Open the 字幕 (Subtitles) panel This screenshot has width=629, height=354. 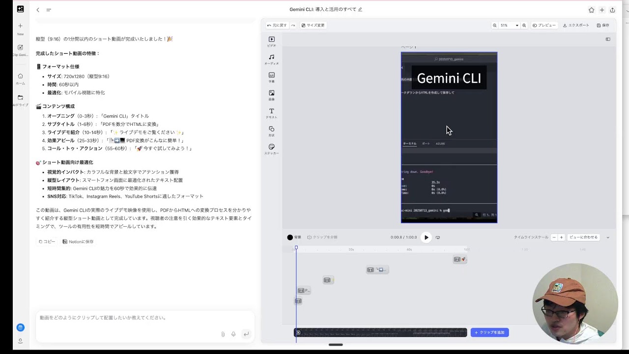pos(272,77)
